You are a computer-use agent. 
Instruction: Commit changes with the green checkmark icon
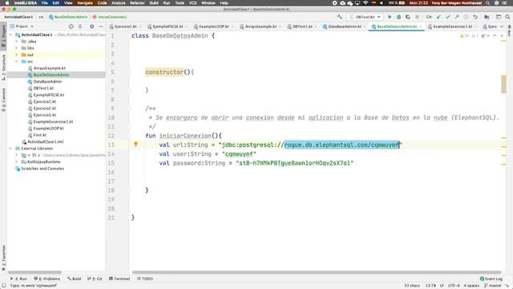click(x=448, y=17)
